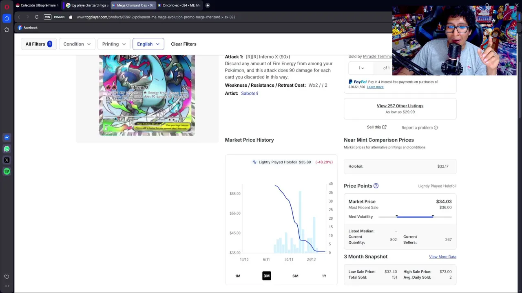Open Price Points help question icon

tap(376, 186)
